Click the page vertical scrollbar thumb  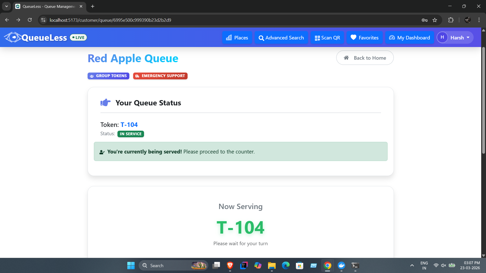(x=483, y=100)
